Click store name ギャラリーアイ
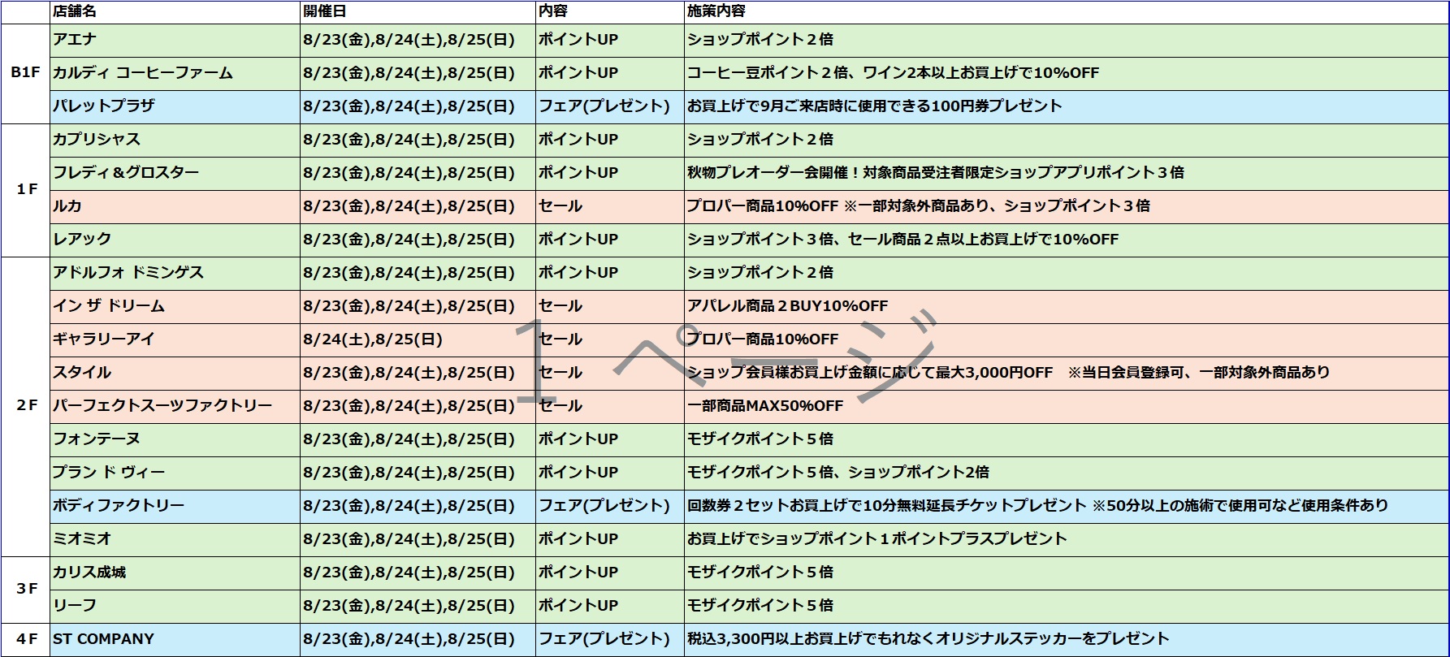This screenshot has width=1450, height=657. point(104,339)
